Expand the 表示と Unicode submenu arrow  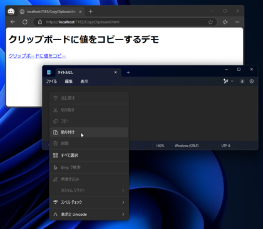pos(123,215)
